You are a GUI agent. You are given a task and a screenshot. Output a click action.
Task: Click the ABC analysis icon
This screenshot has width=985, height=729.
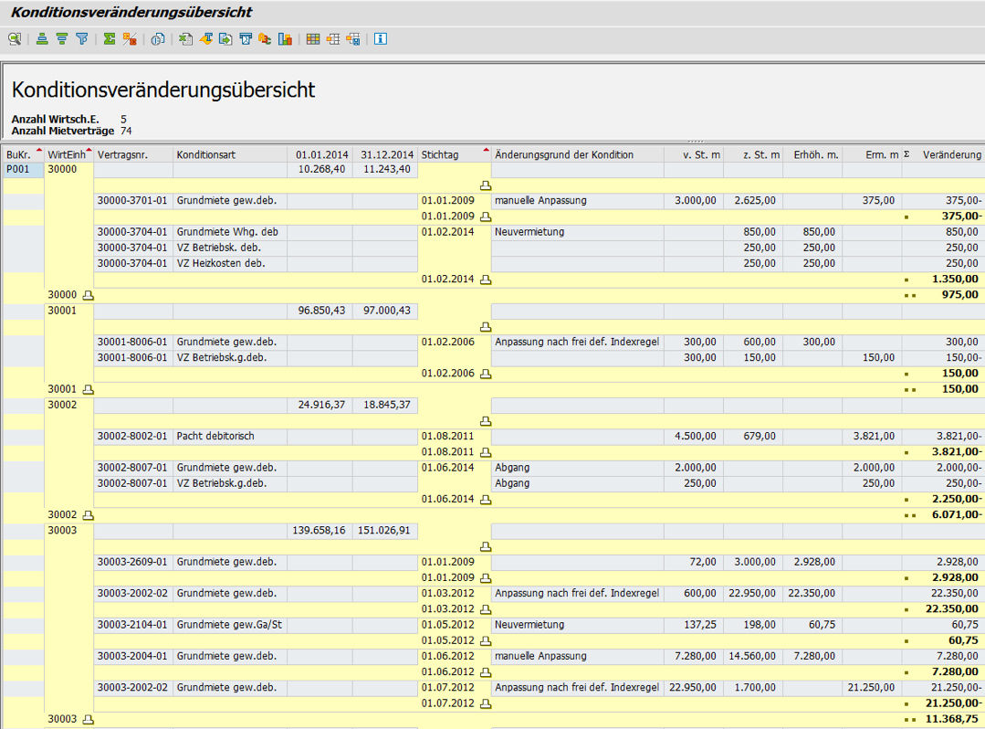point(265,39)
